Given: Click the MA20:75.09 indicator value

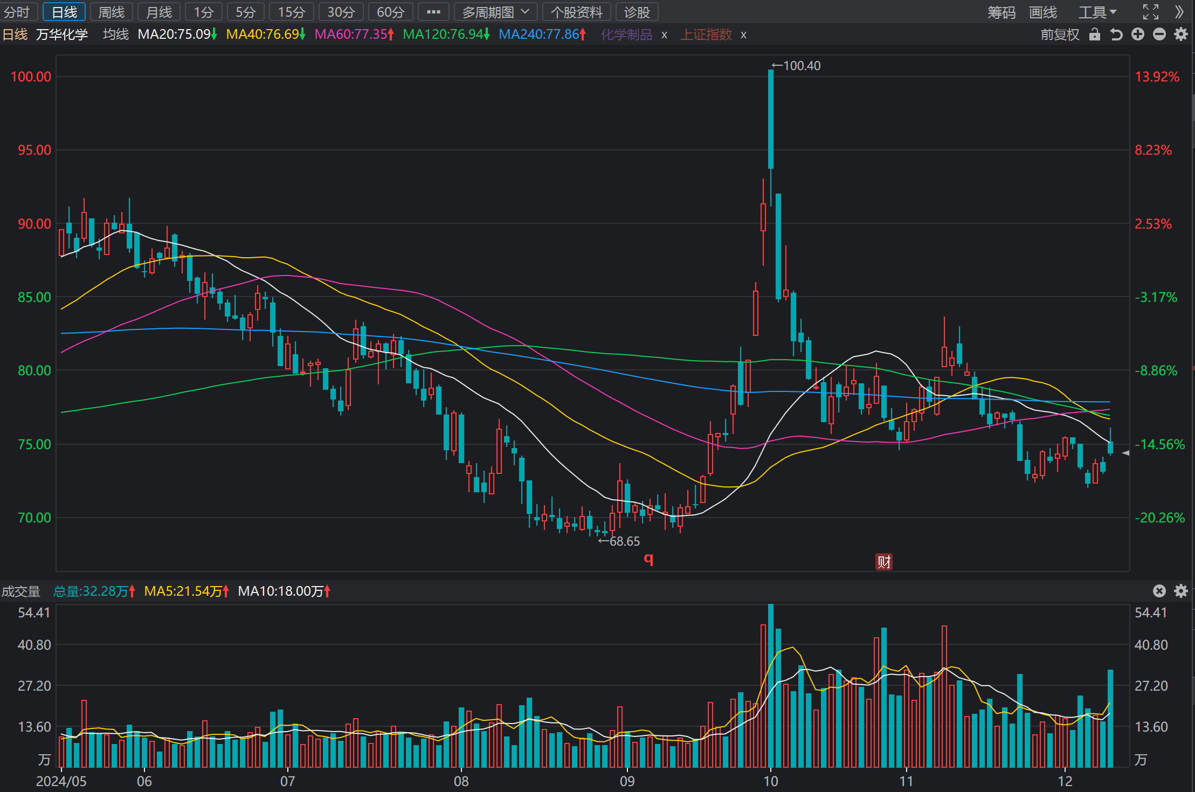Looking at the screenshot, I should (177, 35).
